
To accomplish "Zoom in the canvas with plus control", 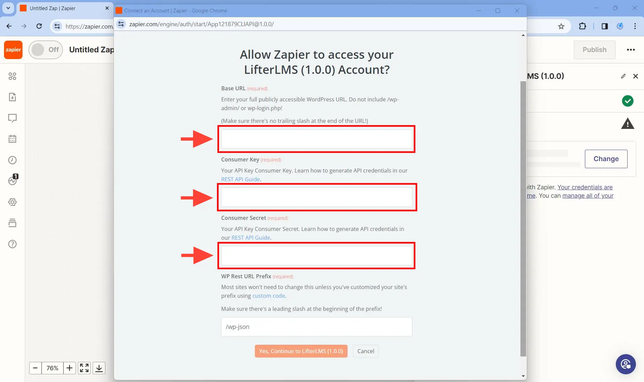I will pos(70,368).
